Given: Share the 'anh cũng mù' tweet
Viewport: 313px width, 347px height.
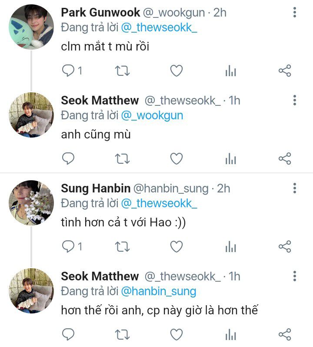Looking at the screenshot, I should pyautogui.click(x=285, y=158).
